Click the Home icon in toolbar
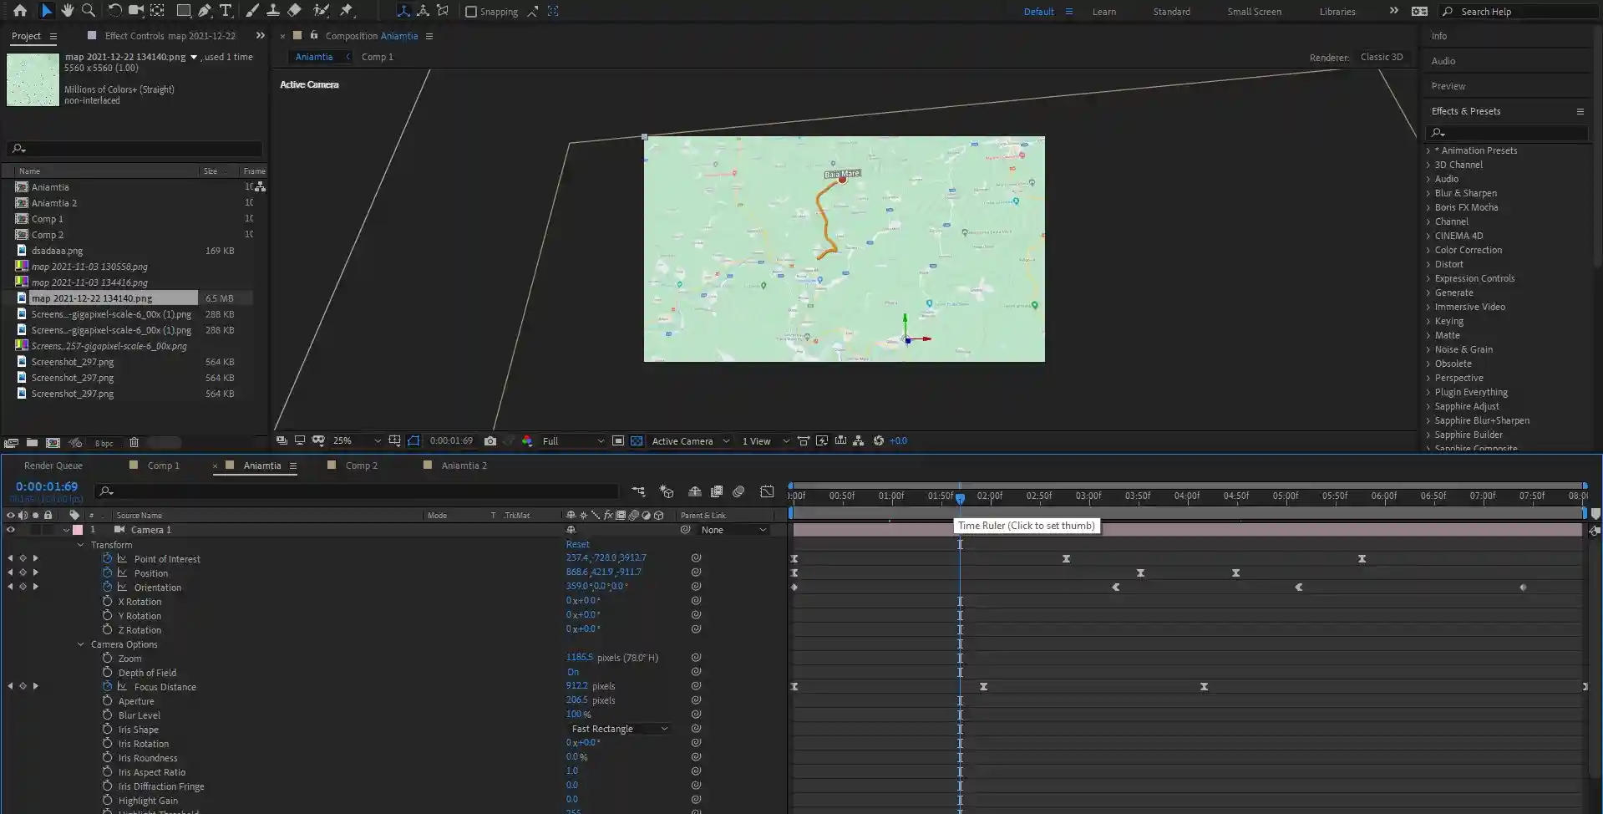 click(x=20, y=11)
